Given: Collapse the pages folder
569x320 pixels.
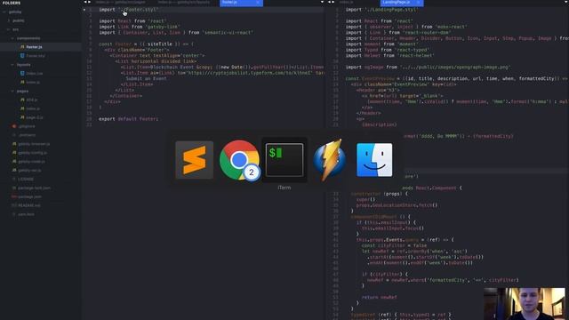Looking at the screenshot, I should [12, 91].
